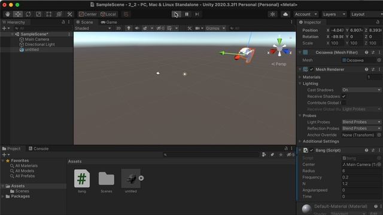Open the Account dropdown

pyautogui.click(x=306, y=14)
